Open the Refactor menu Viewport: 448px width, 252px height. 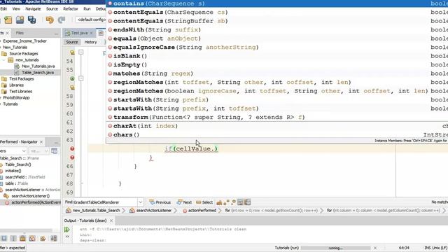tap(71, 9)
